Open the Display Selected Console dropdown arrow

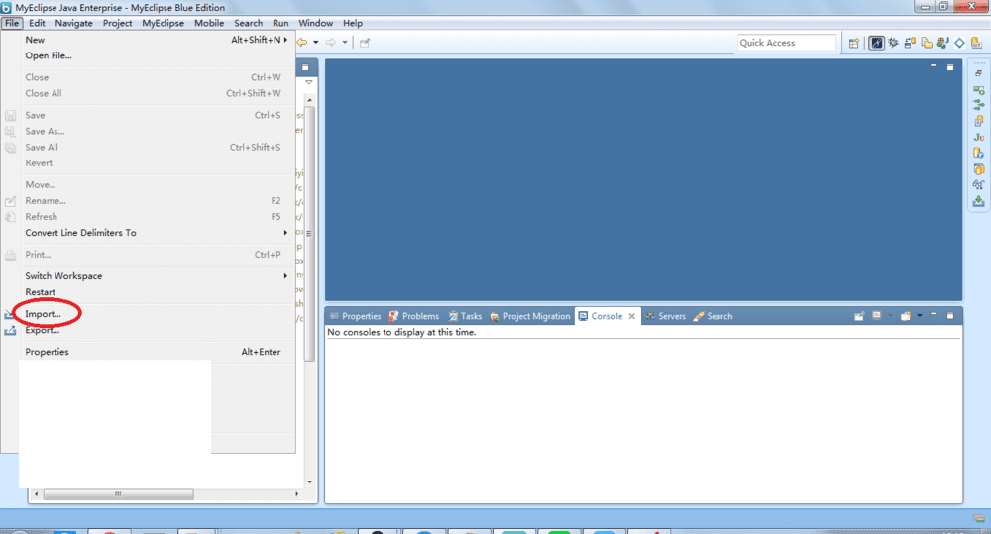tap(891, 315)
